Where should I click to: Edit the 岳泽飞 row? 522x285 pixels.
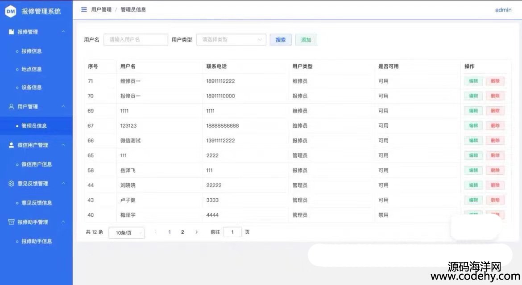[473, 170]
